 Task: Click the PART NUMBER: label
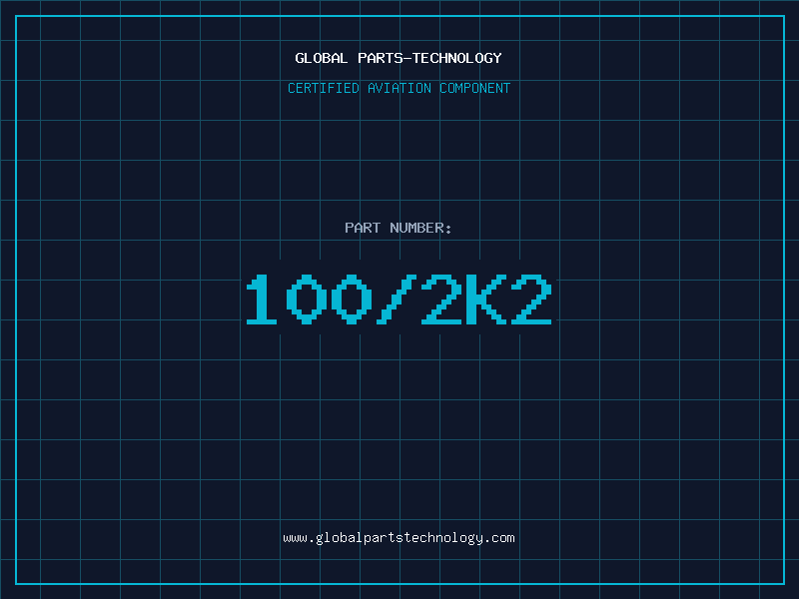coord(399,228)
